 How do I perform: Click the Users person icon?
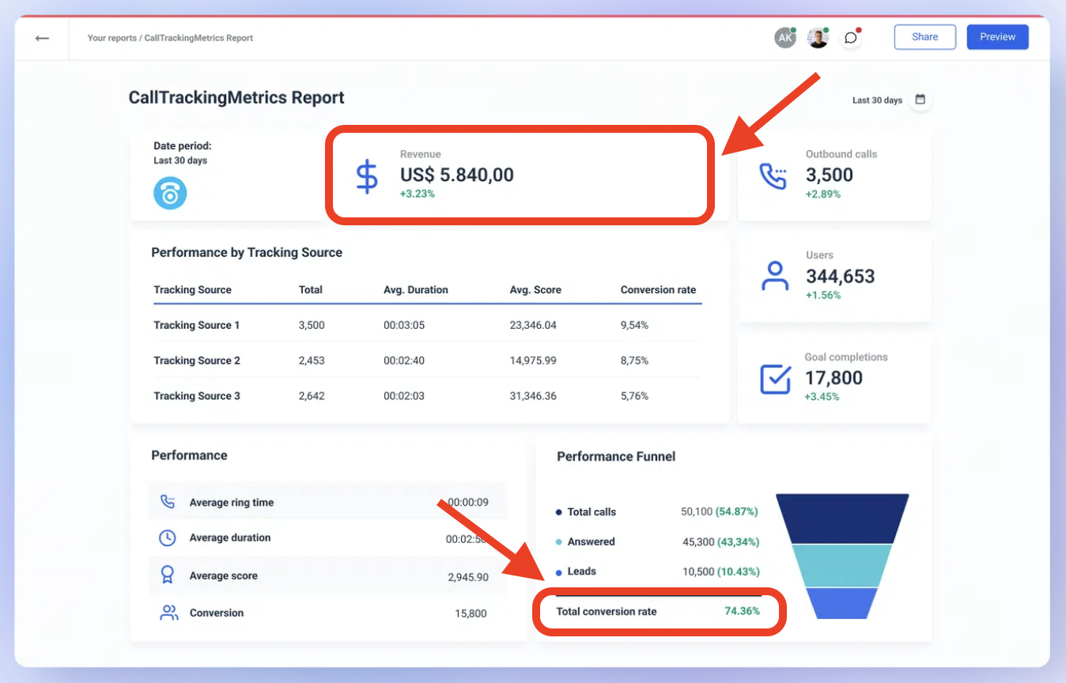point(774,276)
